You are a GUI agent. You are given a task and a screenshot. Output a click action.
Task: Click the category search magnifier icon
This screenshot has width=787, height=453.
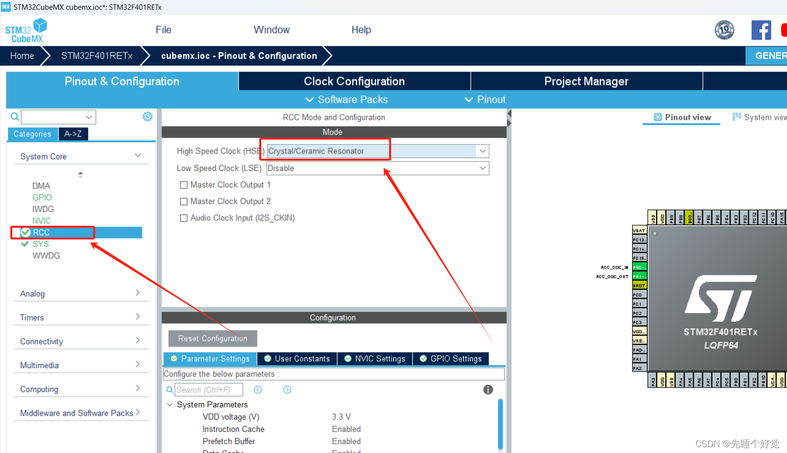[15, 117]
